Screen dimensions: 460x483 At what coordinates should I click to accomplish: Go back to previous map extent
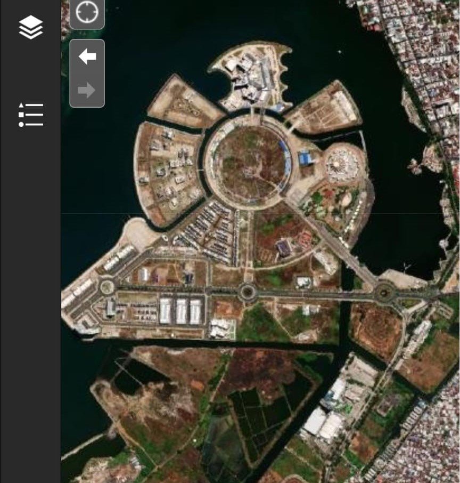pos(87,57)
